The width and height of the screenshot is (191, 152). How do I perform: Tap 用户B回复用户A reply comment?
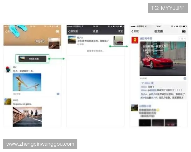[x=162, y=98]
